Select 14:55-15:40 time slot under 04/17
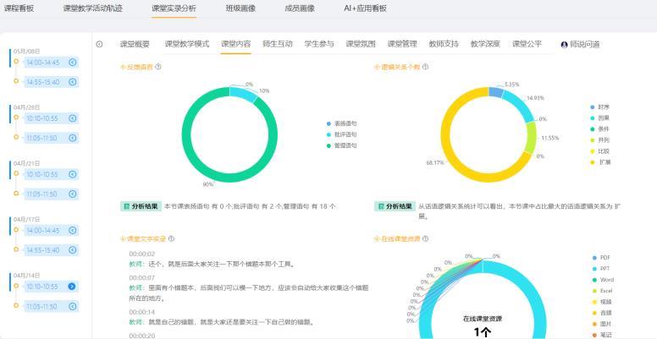Viewport: 657px width, 339px height. pyautogui.click(x=51, y=250)
